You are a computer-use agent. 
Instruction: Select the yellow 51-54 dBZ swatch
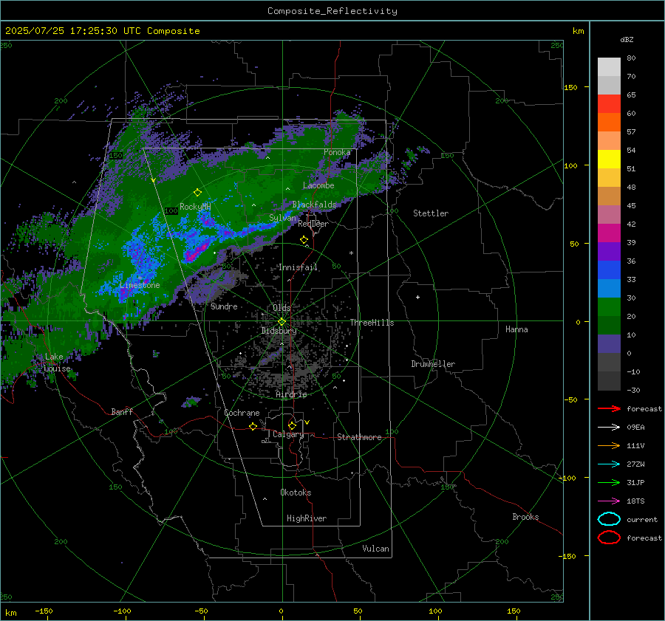click(x=609, y=159)
